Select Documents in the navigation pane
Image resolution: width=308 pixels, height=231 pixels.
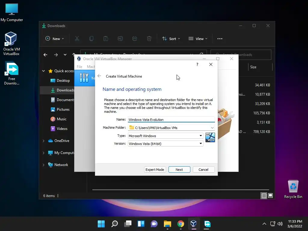(62, 100)
